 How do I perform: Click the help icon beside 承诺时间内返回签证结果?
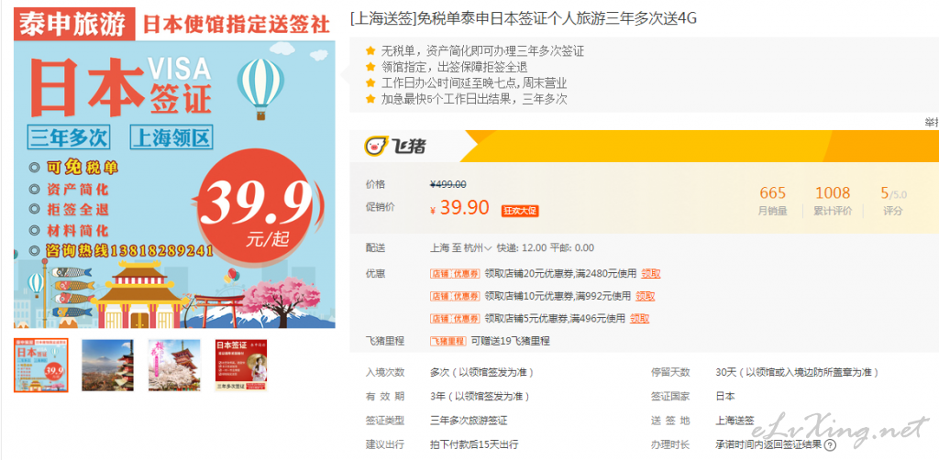[830, 445]
